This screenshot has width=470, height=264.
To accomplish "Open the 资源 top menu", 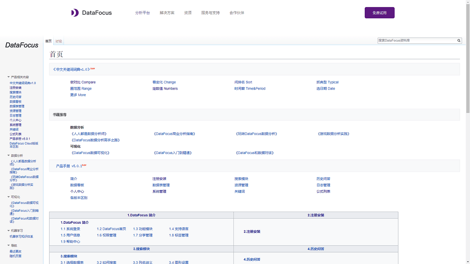I will click(188, 13).
